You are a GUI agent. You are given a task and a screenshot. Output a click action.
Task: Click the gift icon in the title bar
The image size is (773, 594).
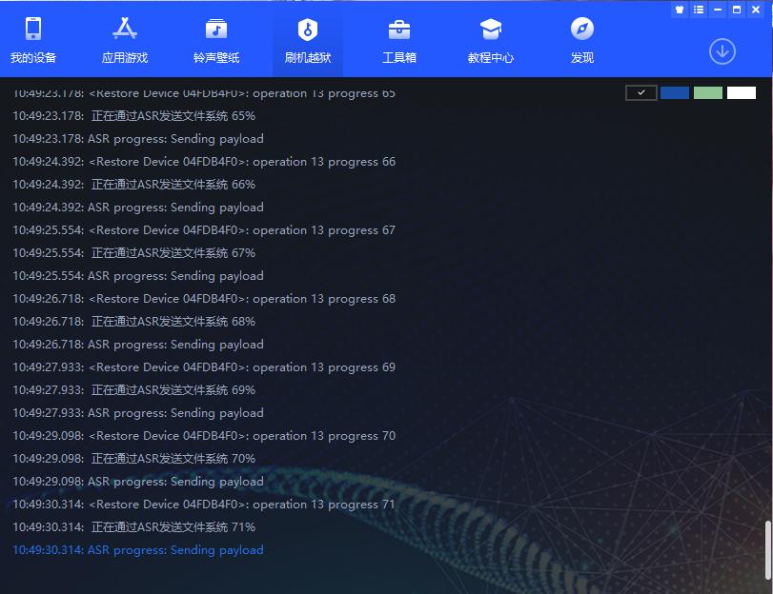[679, 10]
